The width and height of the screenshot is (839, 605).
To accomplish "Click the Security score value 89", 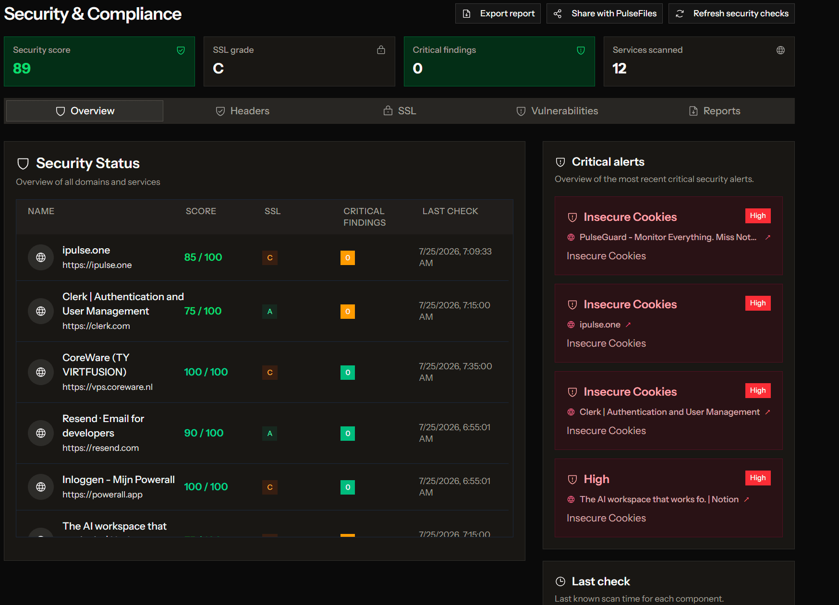I will point(22,69).
